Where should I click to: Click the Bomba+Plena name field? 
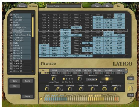point(64,6)
